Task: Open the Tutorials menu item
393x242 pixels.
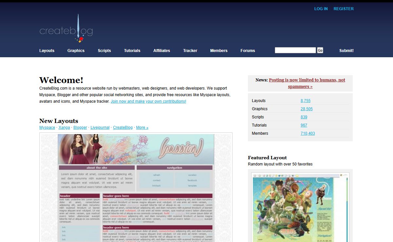Action: (132, 51)
